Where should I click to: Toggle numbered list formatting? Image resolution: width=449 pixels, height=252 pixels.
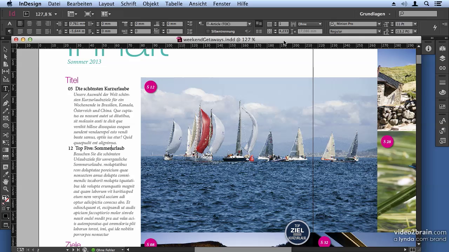click(x=190, y=31)
